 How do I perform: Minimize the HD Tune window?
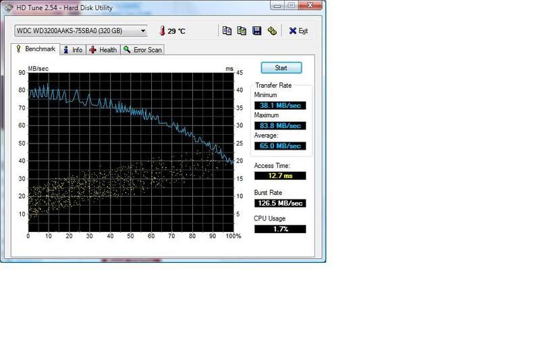pos(277,5)
